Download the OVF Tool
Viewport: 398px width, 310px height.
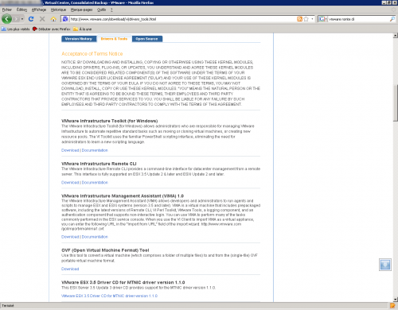click(x=70, y=269)
